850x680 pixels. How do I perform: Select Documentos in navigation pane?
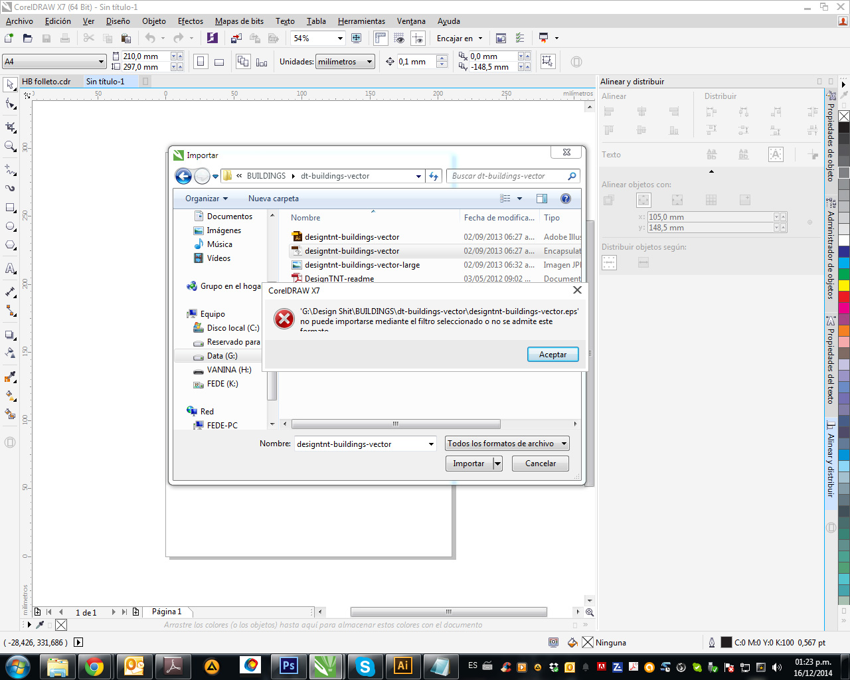tap(229, 216)
